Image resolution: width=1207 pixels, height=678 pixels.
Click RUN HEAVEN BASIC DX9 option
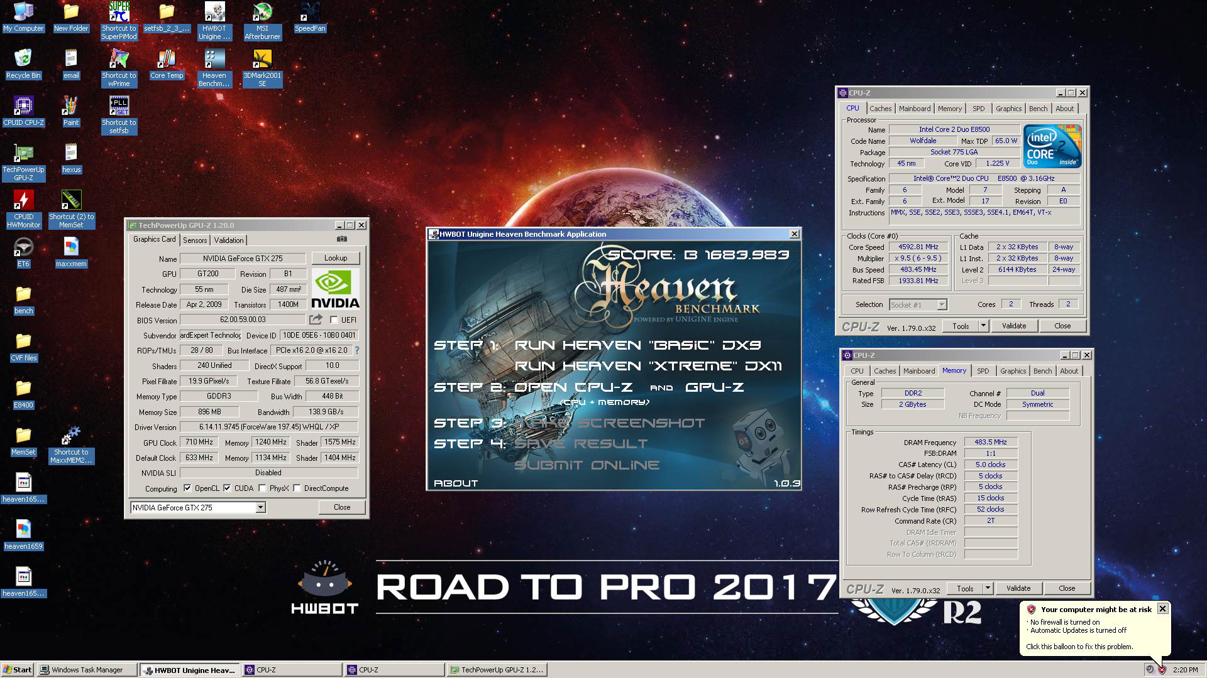click(x=637, y=345)
